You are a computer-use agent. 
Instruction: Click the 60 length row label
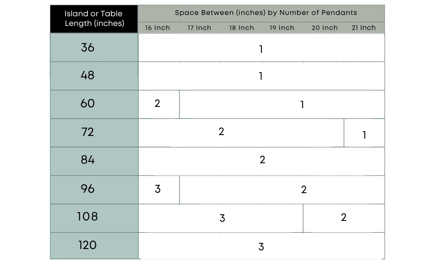coord(88,104)
